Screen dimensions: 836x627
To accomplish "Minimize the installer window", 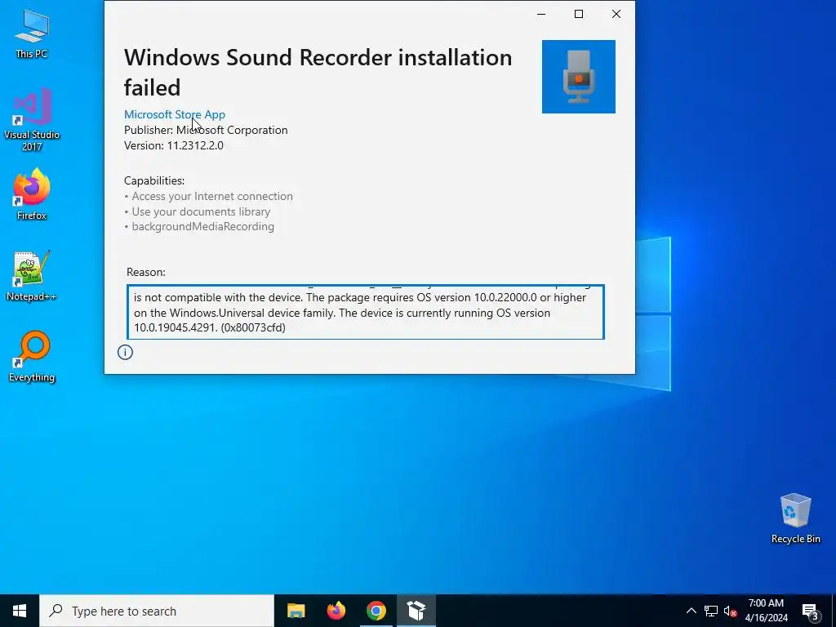I will pyautogui.click(x=541, y=14).
